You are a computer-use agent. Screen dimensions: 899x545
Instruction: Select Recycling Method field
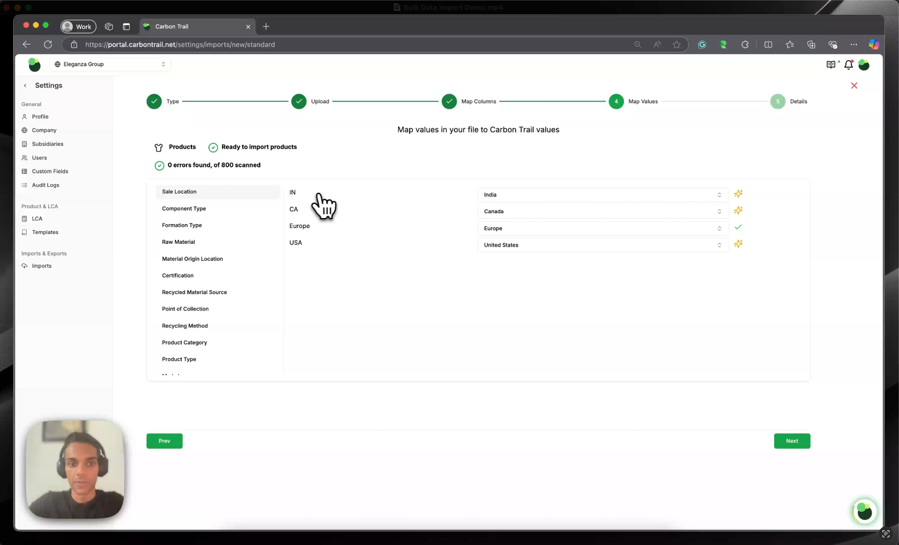click(218, 326)
